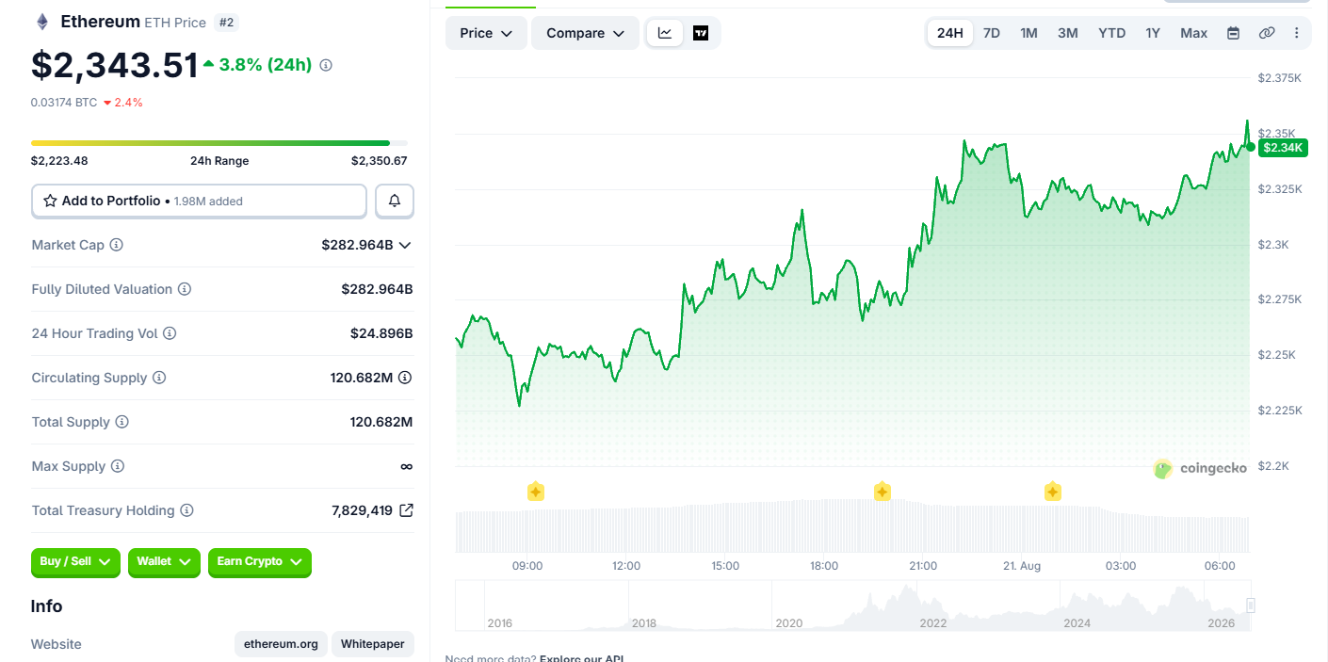Screen dimensions: 1328x662
Task: Click Add to Portfolio button
Action: pyautogui.click(x=199, y=201)
